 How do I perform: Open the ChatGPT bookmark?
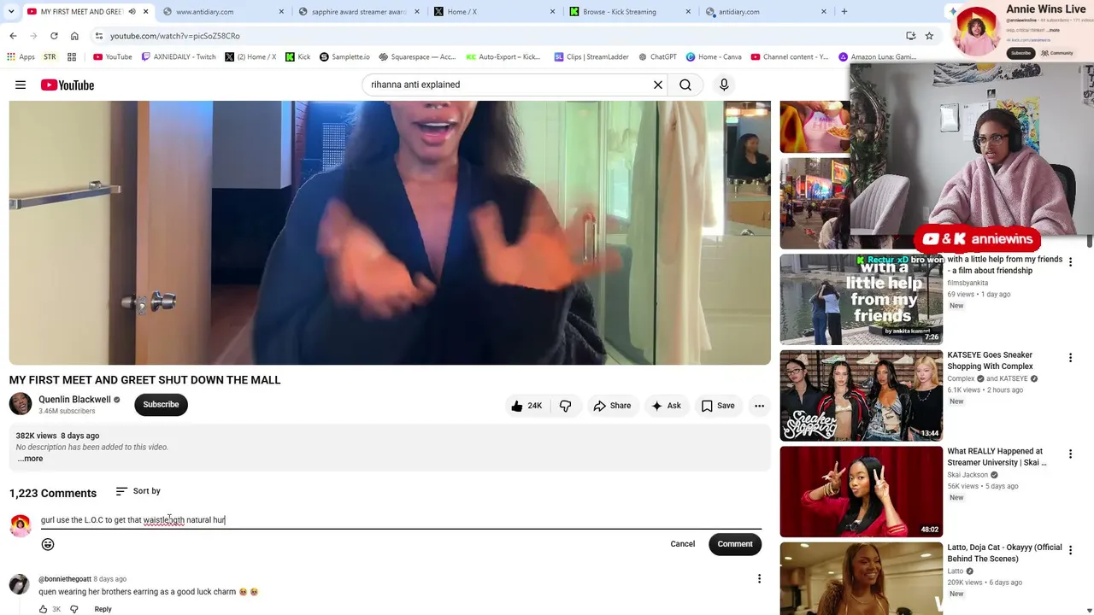[657, 57]
